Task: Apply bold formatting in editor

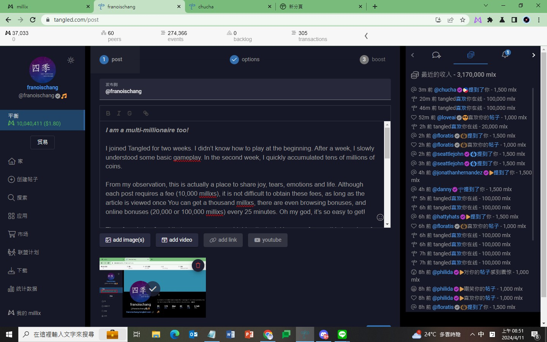Action: tap(108, 113)
